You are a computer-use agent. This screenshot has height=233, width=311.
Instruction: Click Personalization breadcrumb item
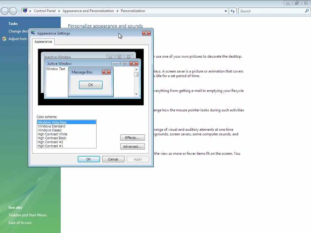tap(133, 11)
